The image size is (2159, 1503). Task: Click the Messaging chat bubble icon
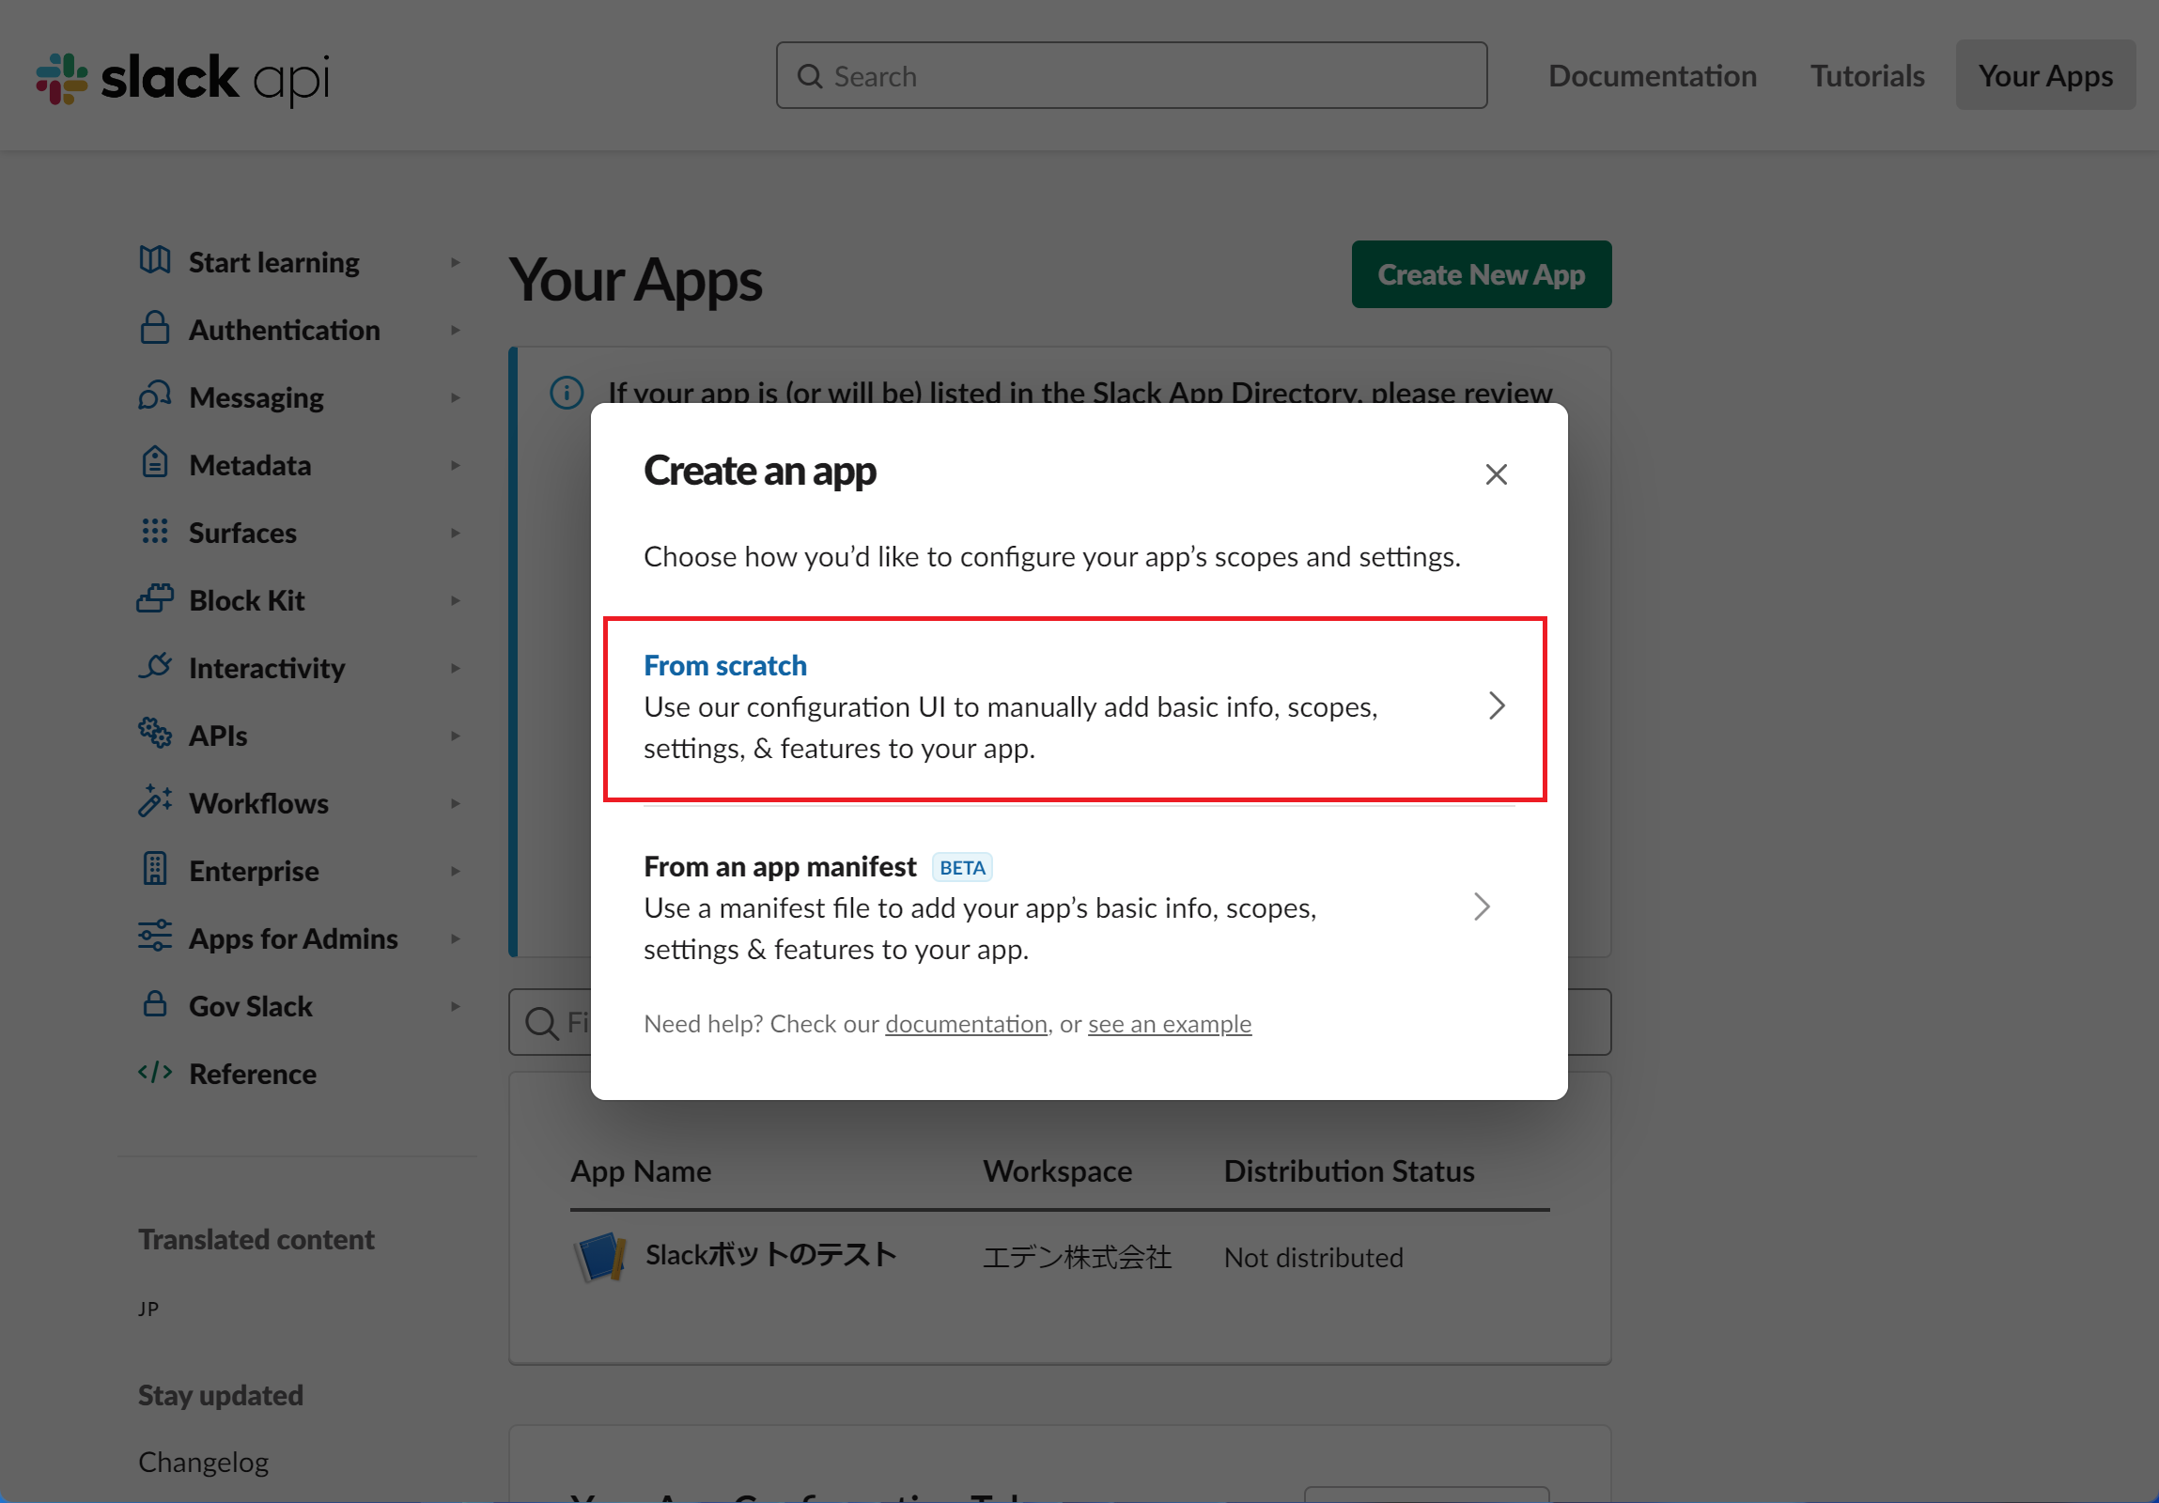(155, 395)
